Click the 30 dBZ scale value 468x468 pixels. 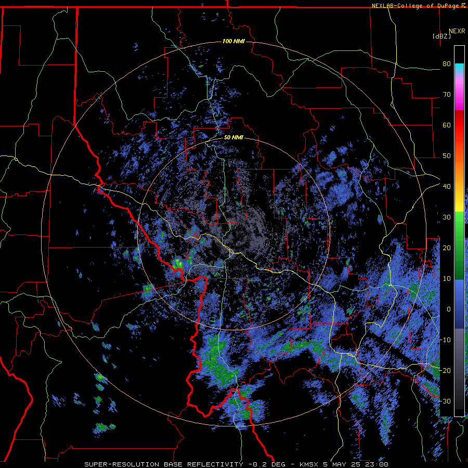(x=447, y=217)
